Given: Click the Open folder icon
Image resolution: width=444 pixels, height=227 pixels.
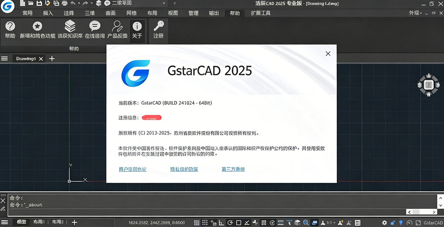Looking at the screenshot, I should coord(30,3).
